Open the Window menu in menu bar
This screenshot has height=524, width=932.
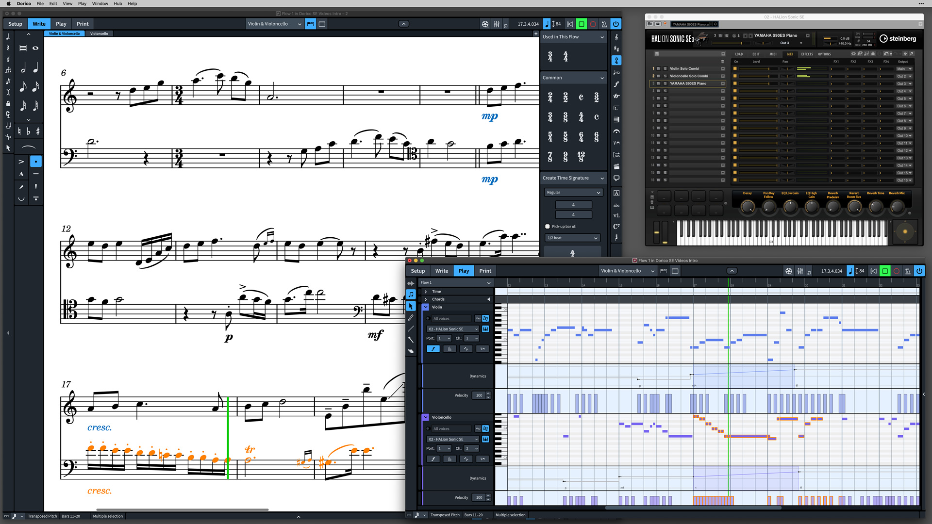(x=100, y=3)
